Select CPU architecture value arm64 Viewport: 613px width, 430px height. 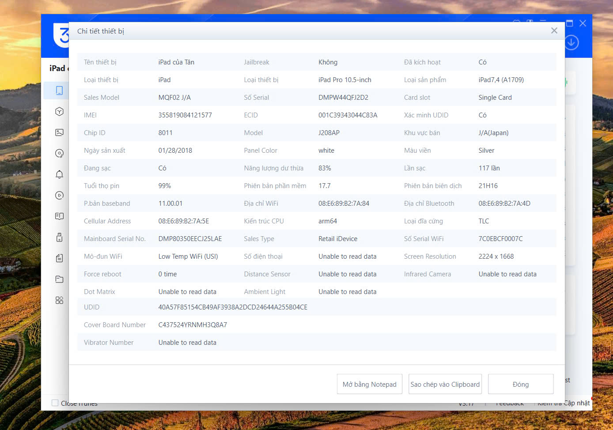tap(328, 221)
